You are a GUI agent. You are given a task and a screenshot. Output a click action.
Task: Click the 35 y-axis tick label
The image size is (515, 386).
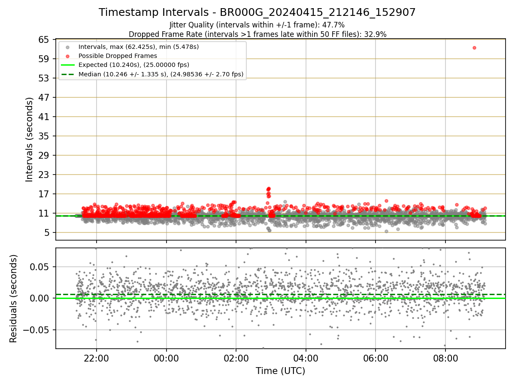pos(44,136)
